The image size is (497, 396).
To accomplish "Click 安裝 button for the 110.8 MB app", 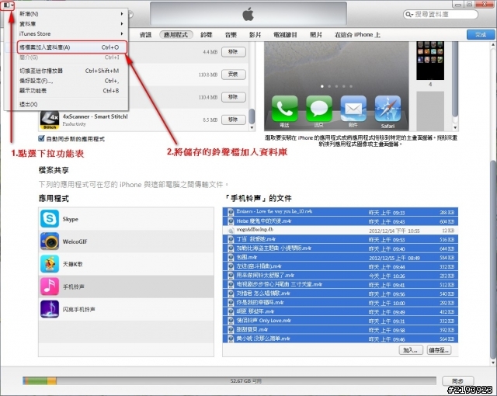I will click(x=233, y=74).
